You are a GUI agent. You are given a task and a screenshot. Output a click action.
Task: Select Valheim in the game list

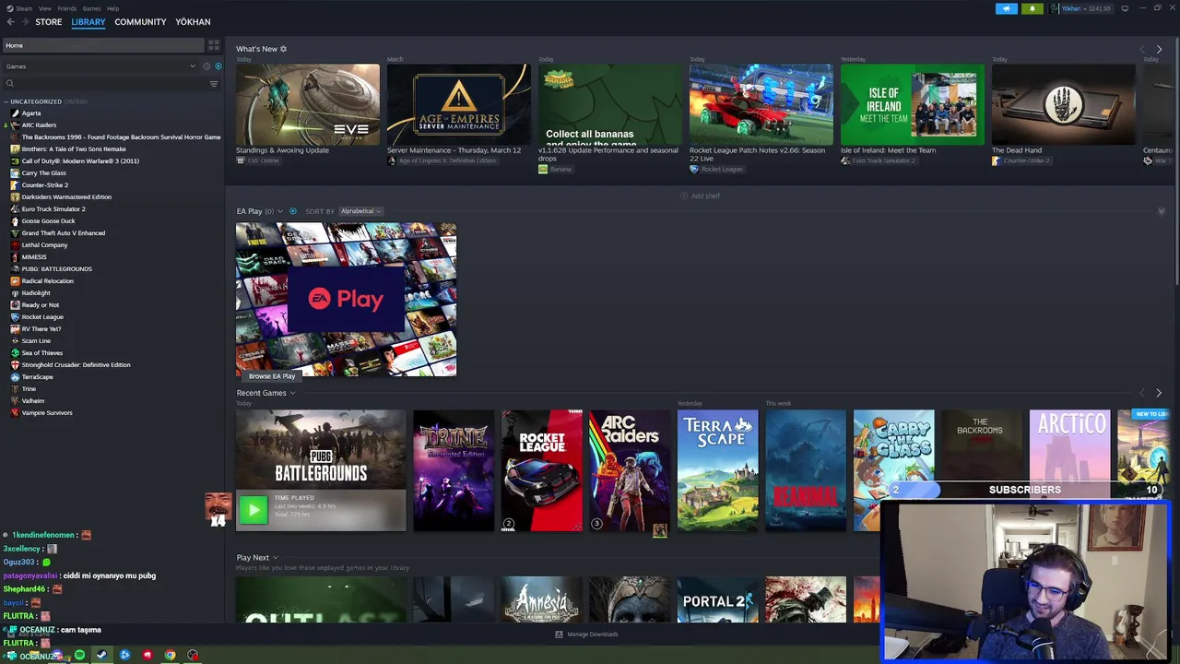coord(33,401)
